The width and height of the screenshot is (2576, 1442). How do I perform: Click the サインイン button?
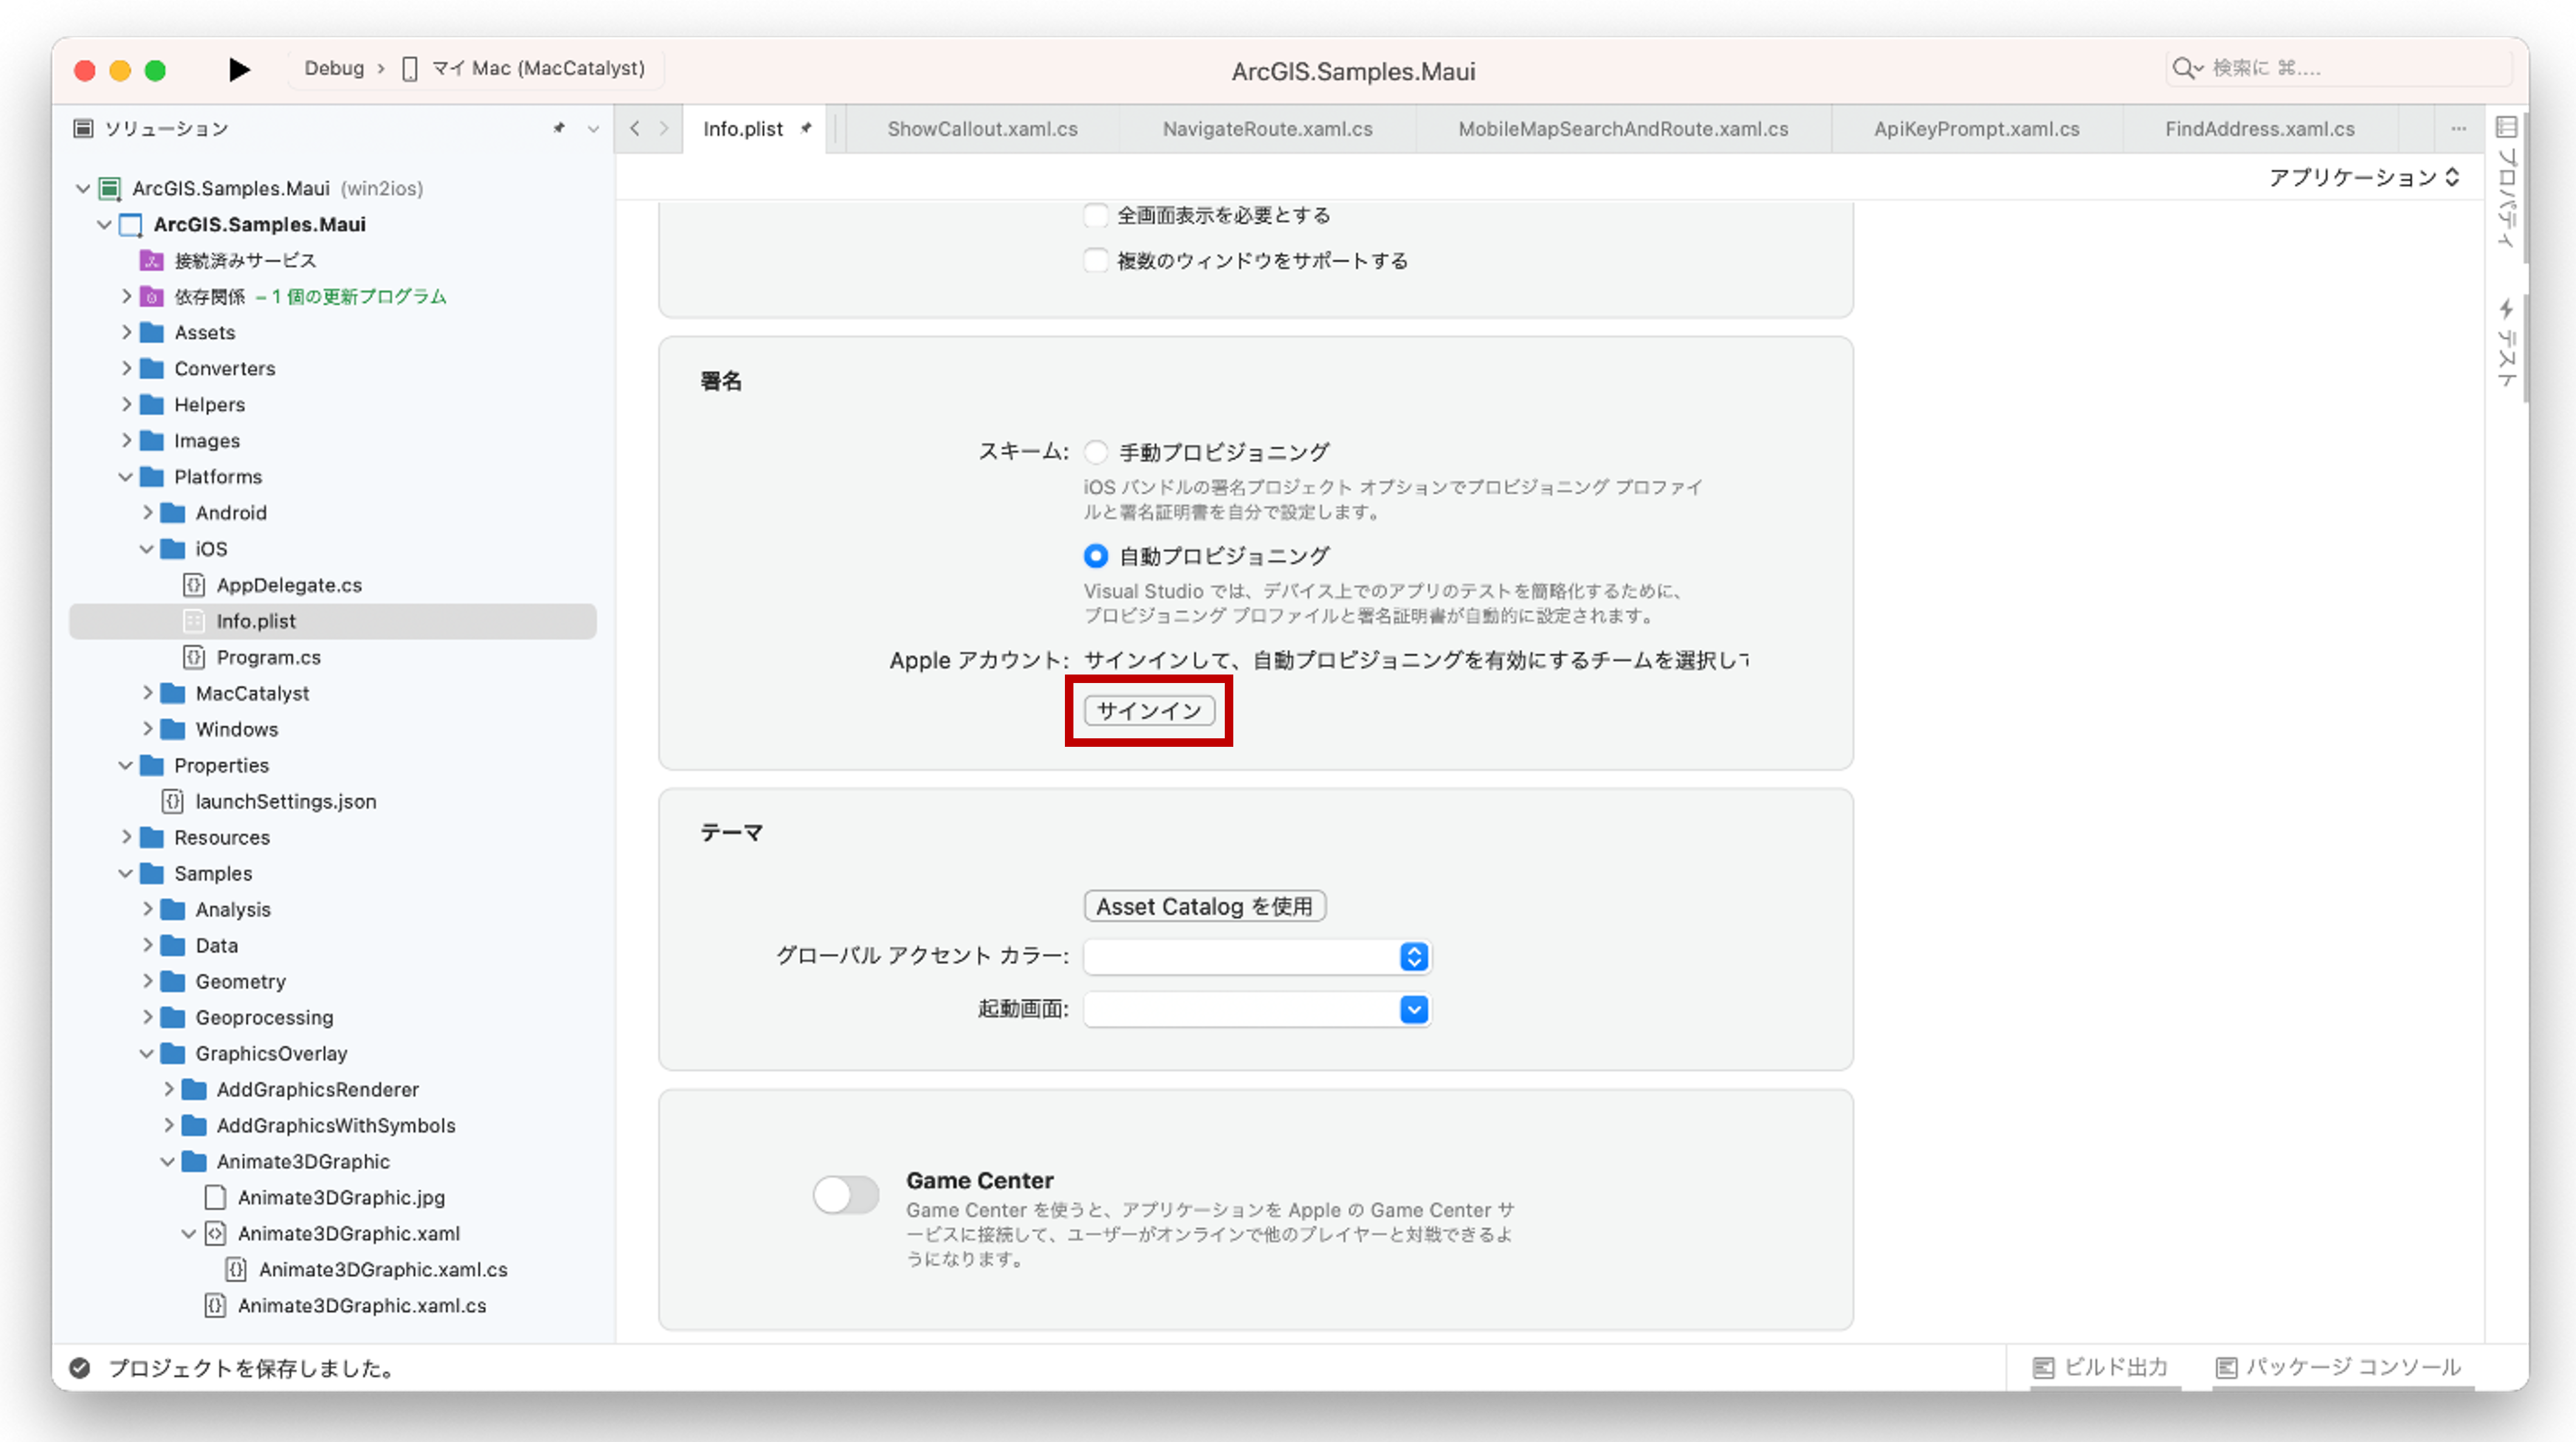(x=1149, y=711)
